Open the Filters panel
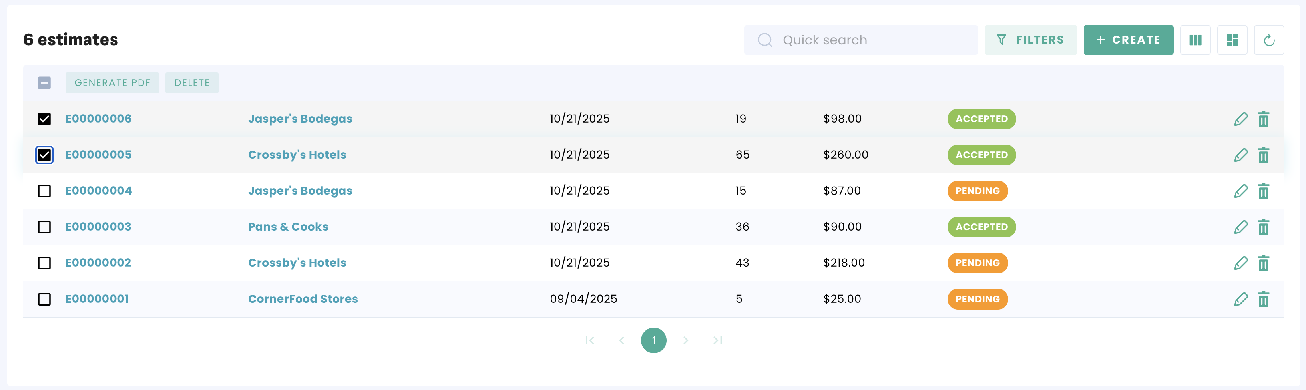Image resolution: width=1306 pixels, height=390 pixels. [x=1030, y=40]
